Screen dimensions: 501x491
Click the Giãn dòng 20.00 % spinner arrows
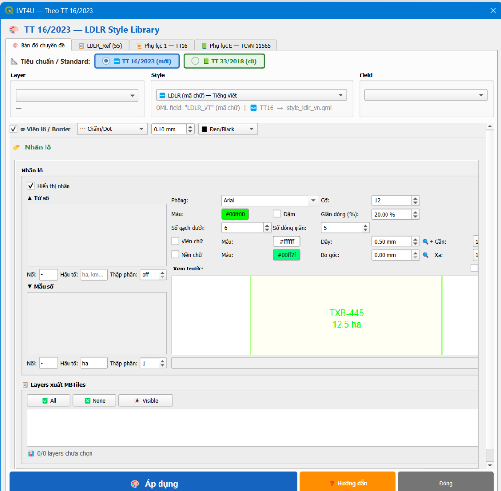pos(415,214)
